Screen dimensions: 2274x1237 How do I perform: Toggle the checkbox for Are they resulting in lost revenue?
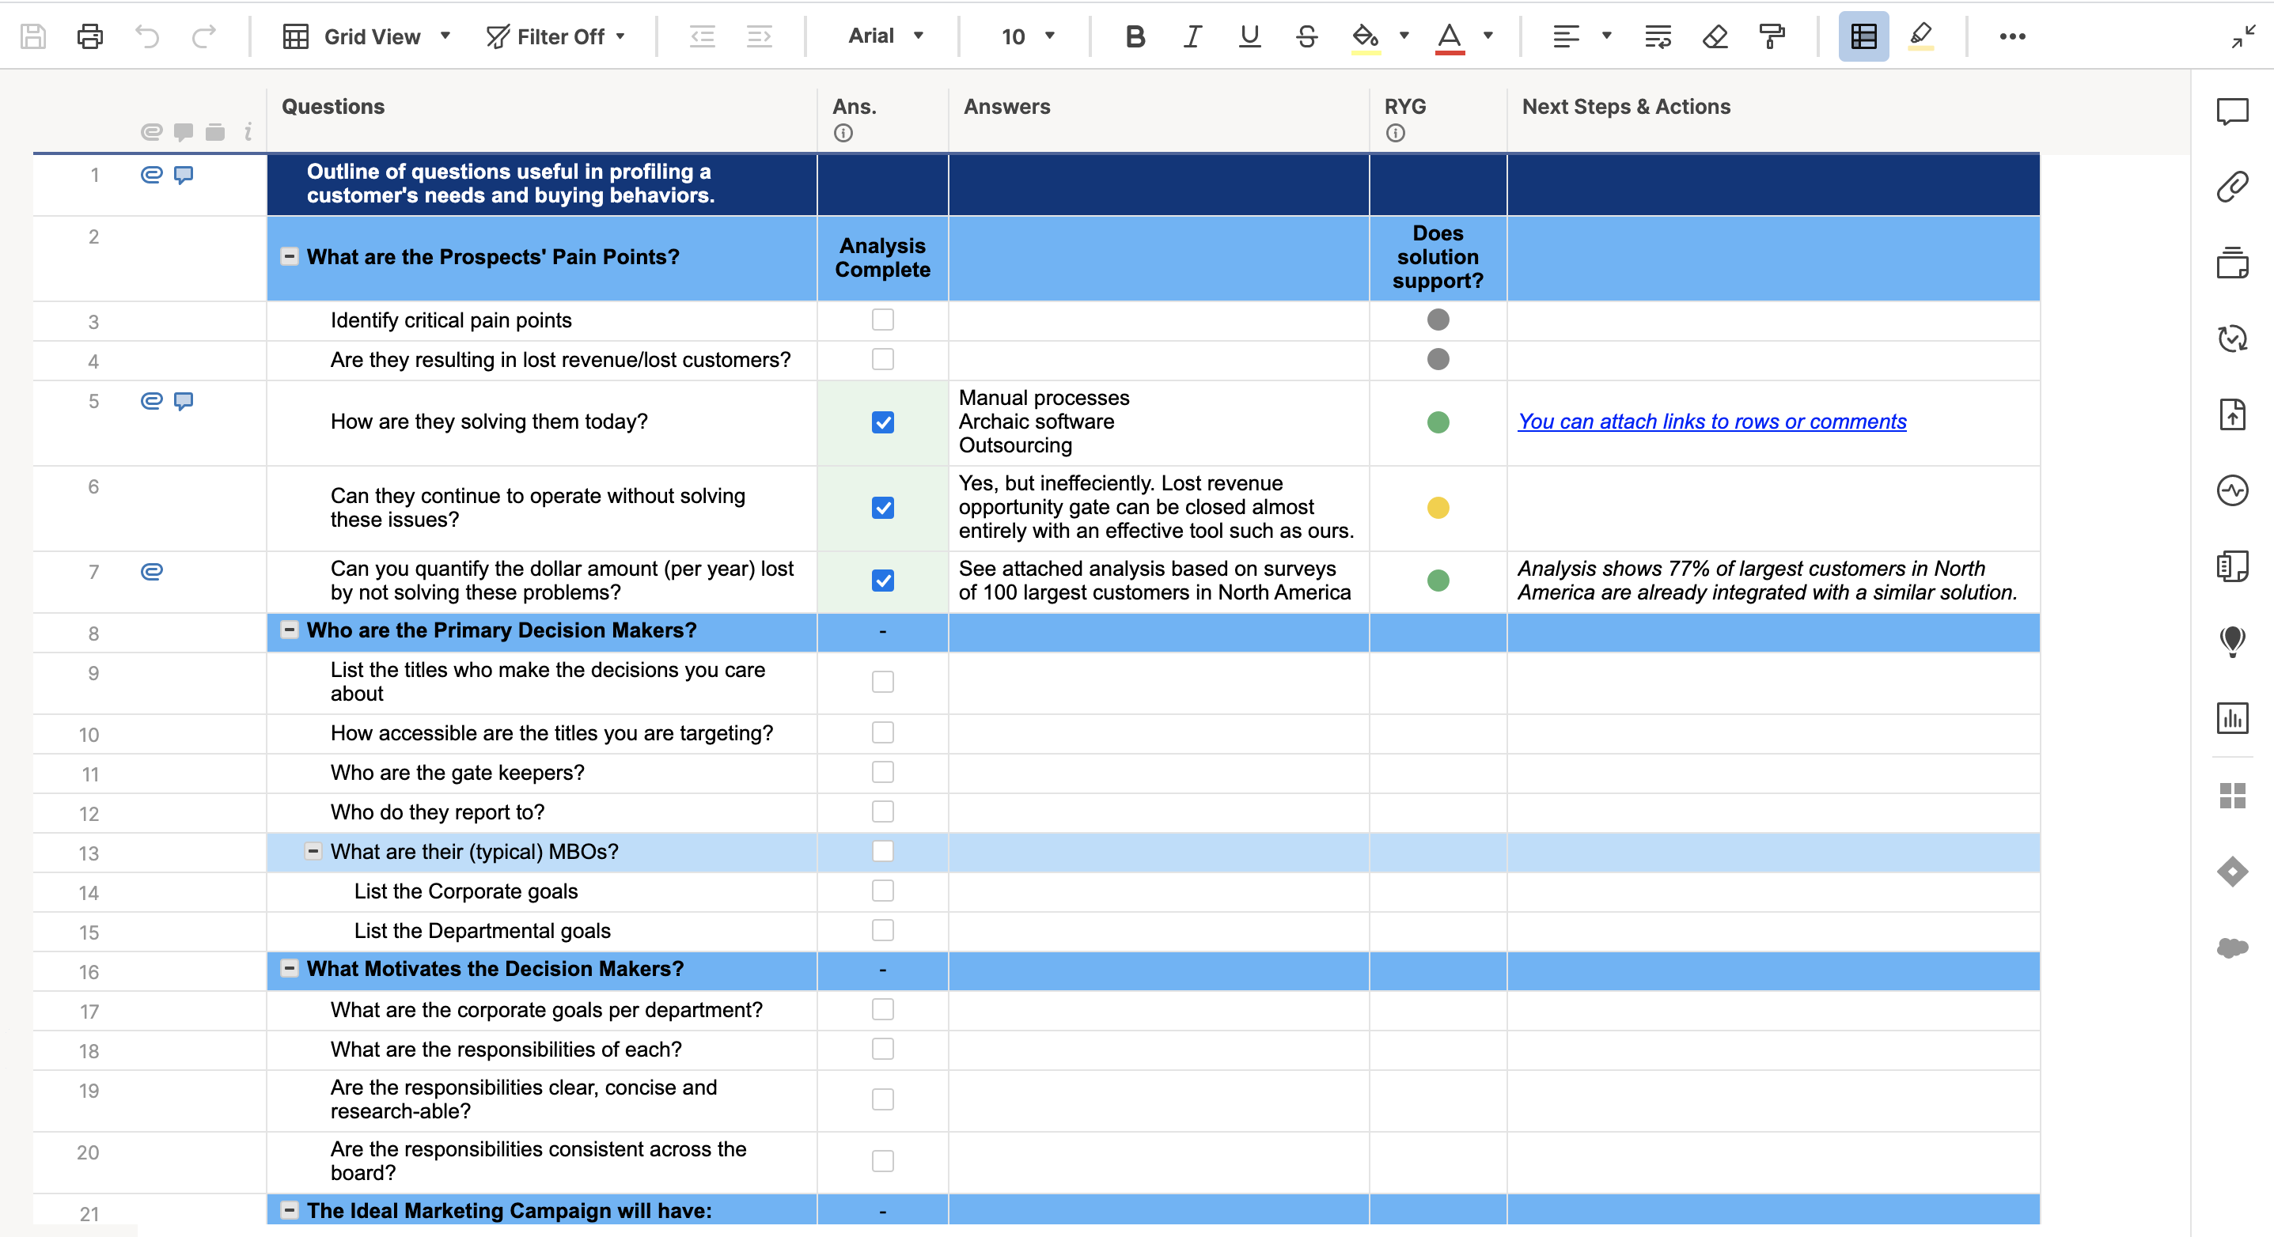click(x=882, y=360)
